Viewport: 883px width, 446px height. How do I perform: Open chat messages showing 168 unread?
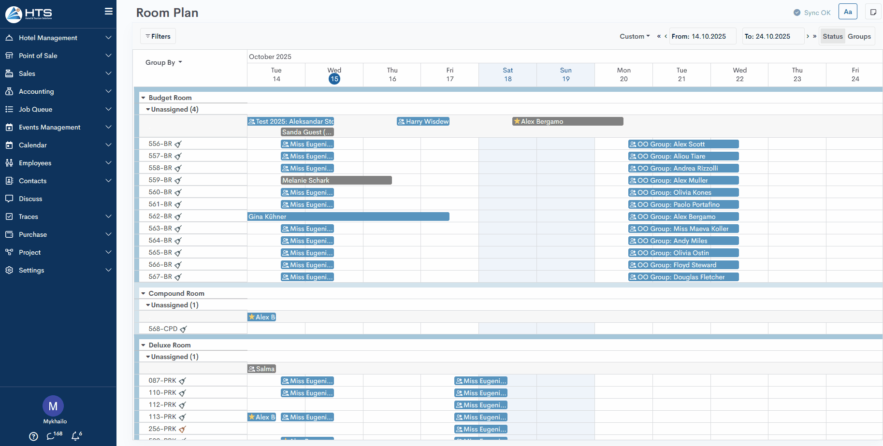51,436
